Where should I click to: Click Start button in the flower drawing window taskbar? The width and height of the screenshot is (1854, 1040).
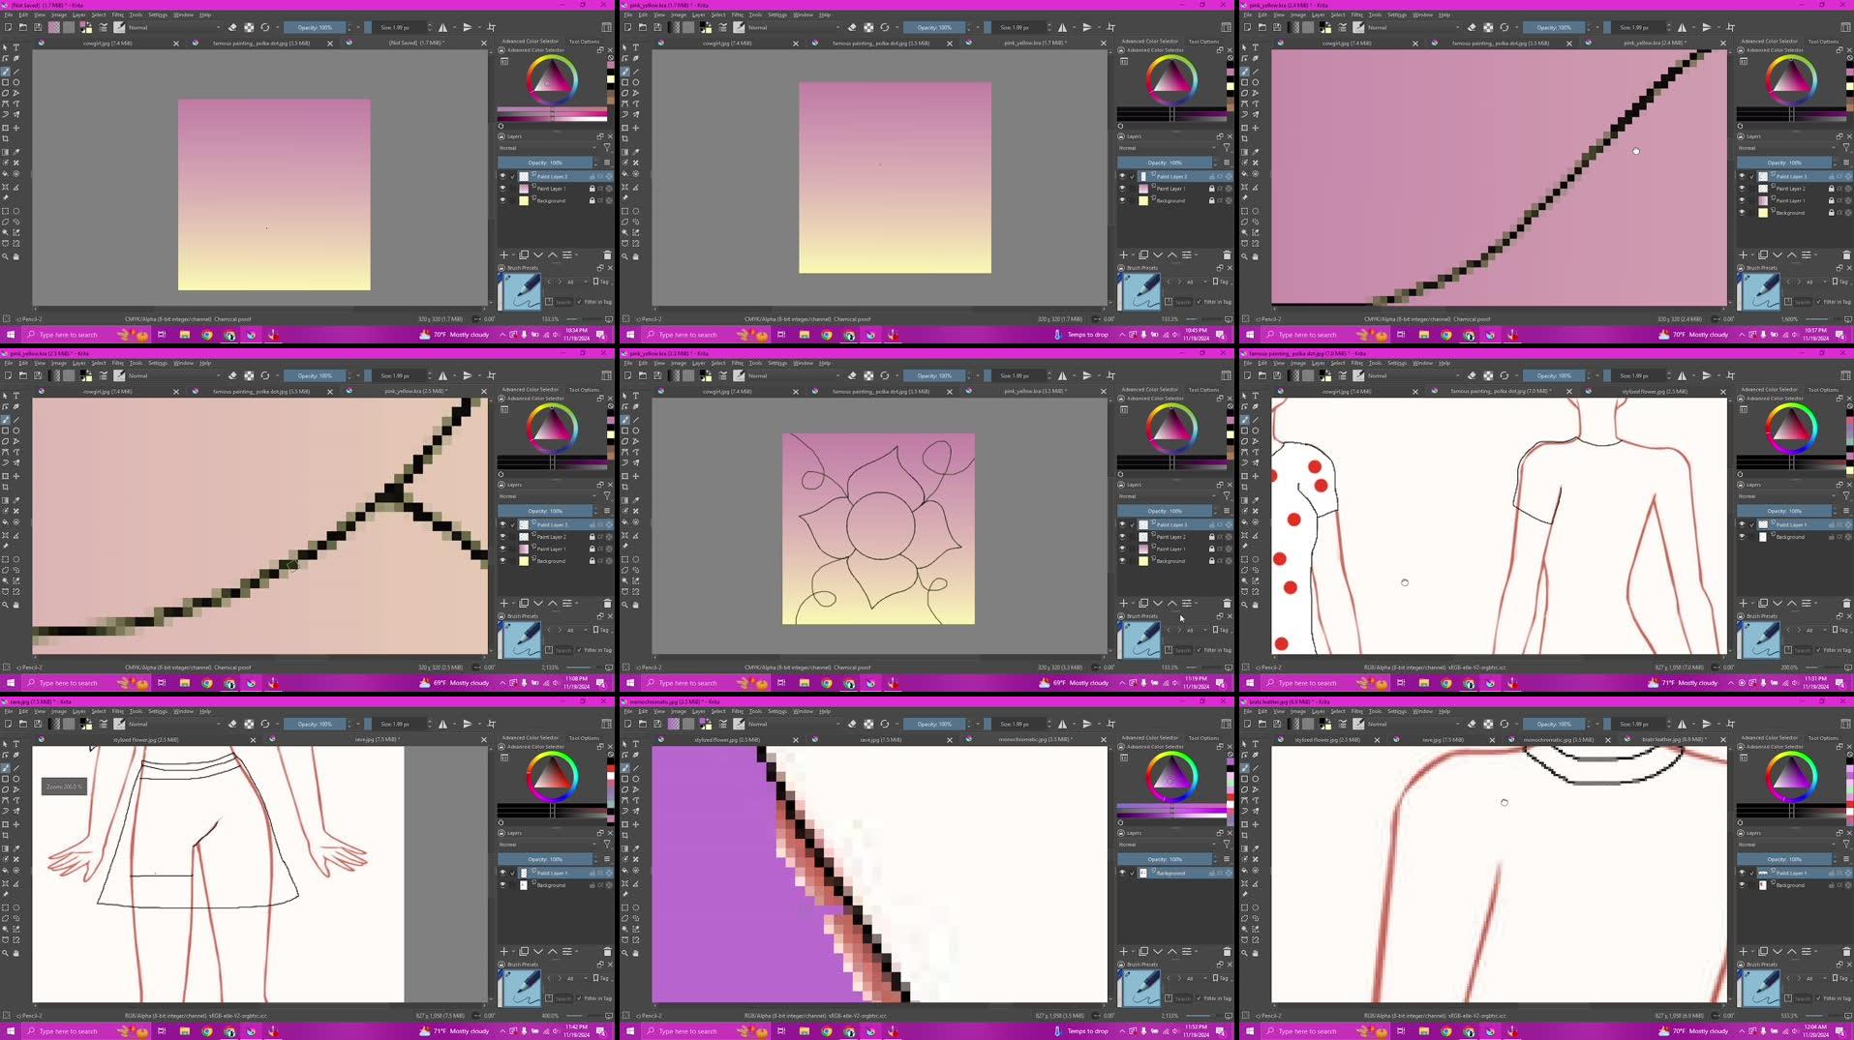coord(630,683)
